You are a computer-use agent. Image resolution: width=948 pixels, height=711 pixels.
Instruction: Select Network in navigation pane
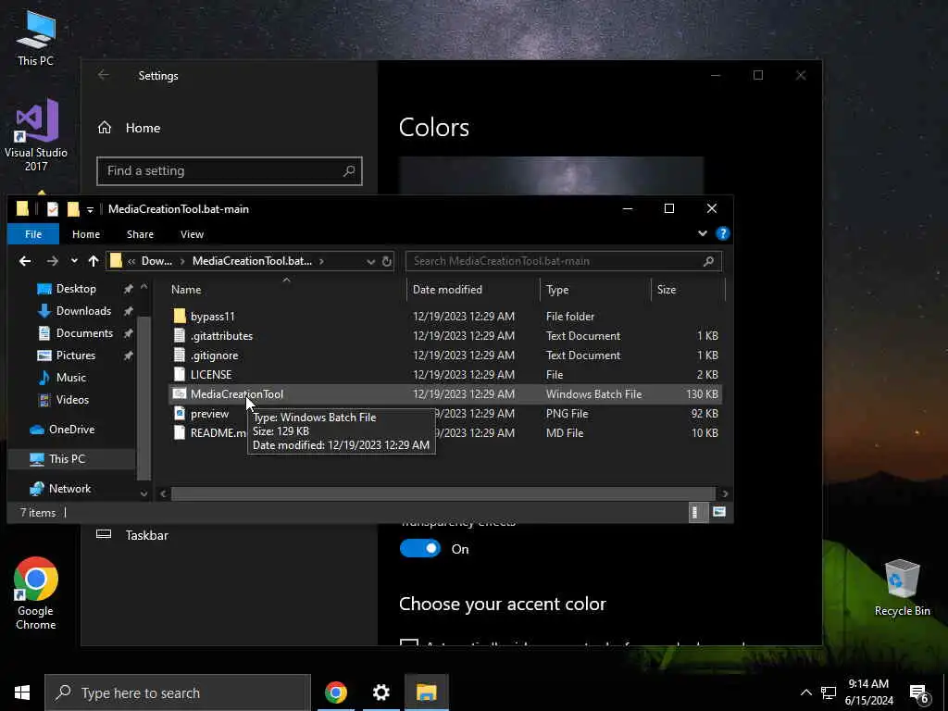(x=69, y=489)
